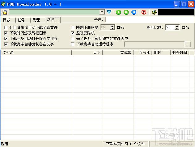The width and height of the screenshot is (195, 147).
Task: Click the 就绪 status bar text
Action: point(4,144)
